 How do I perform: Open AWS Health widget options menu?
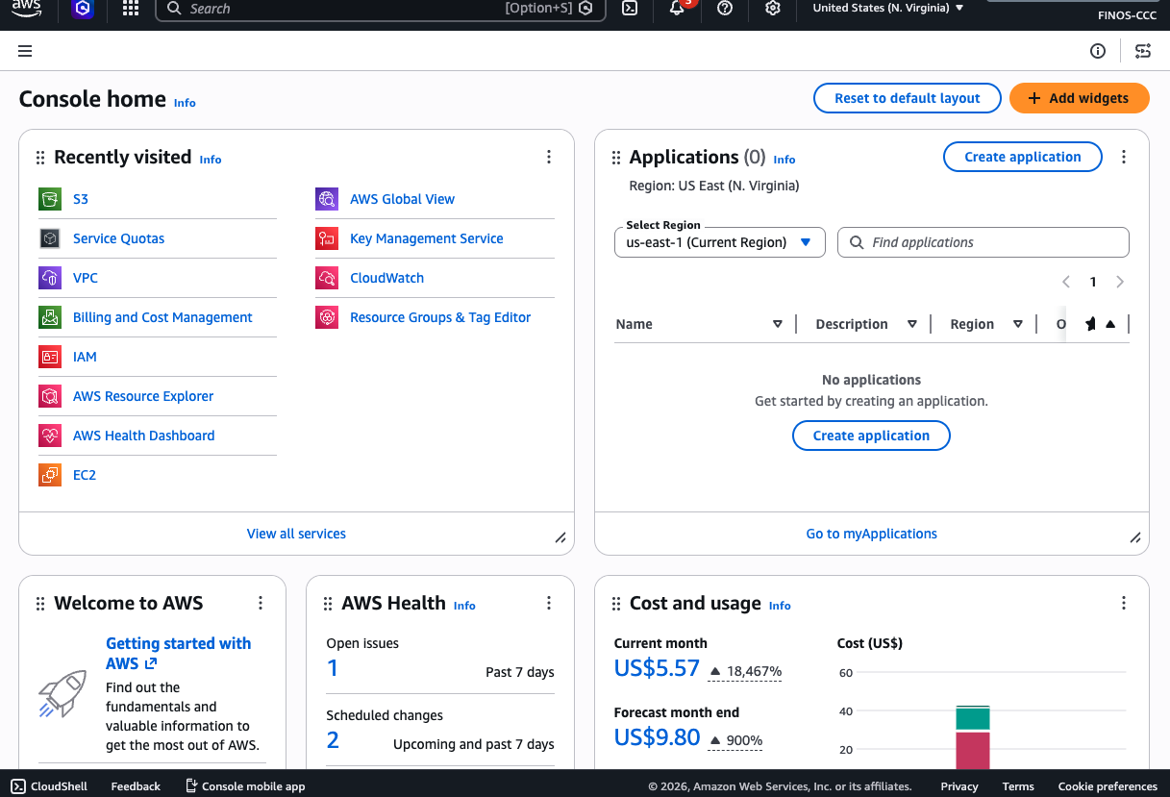(549, 603)
